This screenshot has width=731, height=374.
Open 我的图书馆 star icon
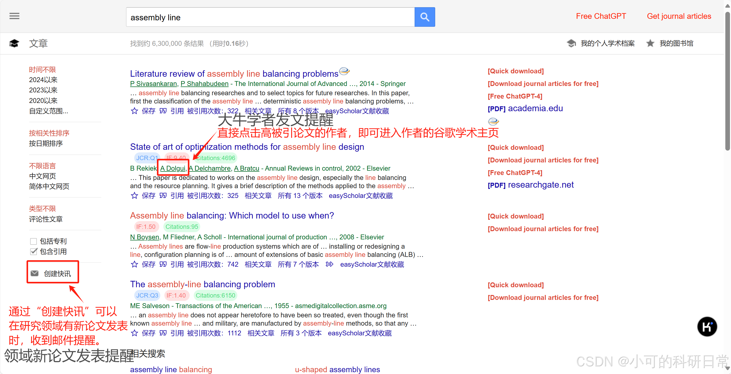[650, 44]
